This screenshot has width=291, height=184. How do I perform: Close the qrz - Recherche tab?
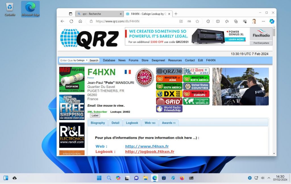coord(120,14)
